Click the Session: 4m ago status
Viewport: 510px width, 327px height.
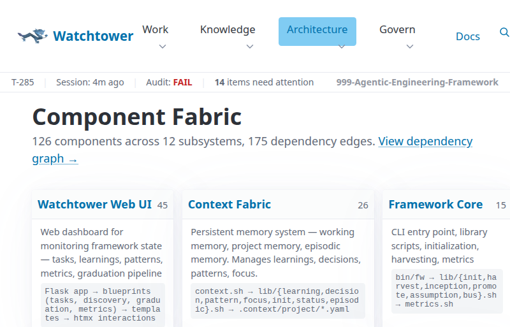coord(90,82)
